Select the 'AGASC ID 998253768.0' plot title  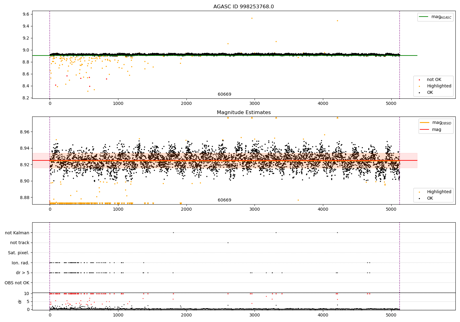tap(243, 7)
